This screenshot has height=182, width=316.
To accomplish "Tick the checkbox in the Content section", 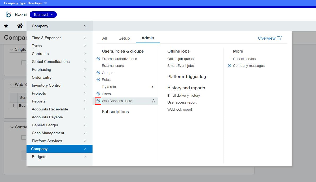I will pyautogui.click(x=24, y=137).
